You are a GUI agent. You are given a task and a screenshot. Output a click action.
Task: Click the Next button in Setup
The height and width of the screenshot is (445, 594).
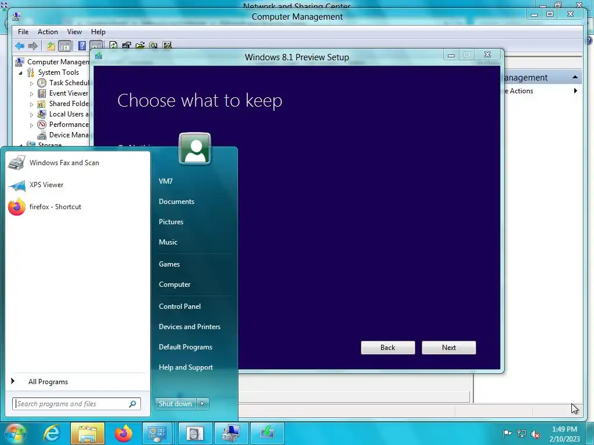click(449, 348)
